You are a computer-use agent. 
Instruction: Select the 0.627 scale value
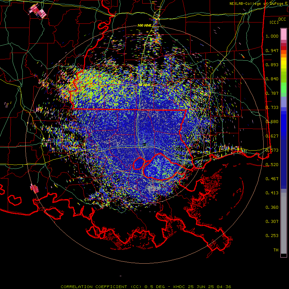272,136
